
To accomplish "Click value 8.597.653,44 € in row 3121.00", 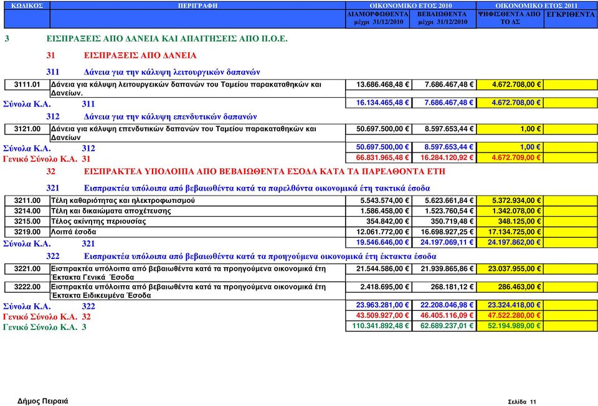I will tap(444, 130).
